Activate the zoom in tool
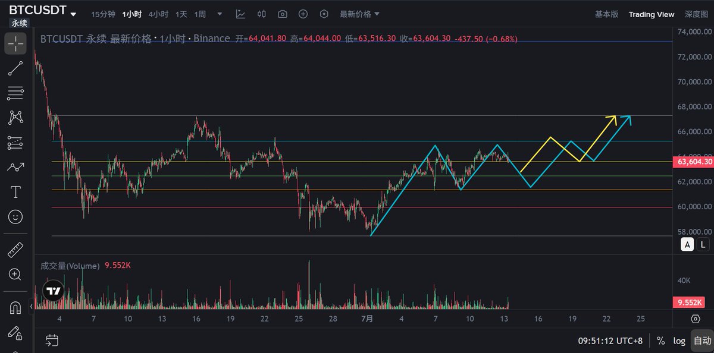 point(15,275)
